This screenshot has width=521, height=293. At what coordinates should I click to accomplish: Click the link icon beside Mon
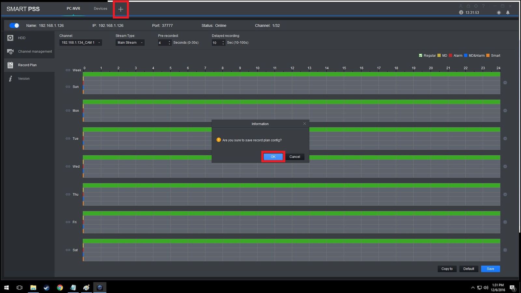click(68, 111)
